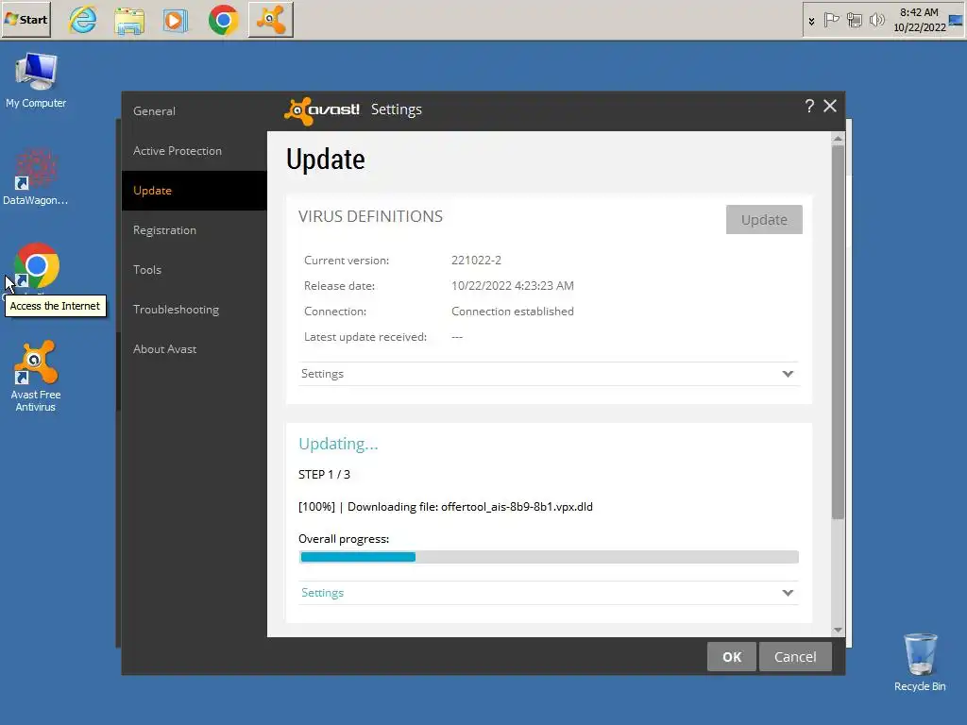This screenshot has height=725, width=967.
Task: Select the Avast taskbar button
Action: [270, 21]
